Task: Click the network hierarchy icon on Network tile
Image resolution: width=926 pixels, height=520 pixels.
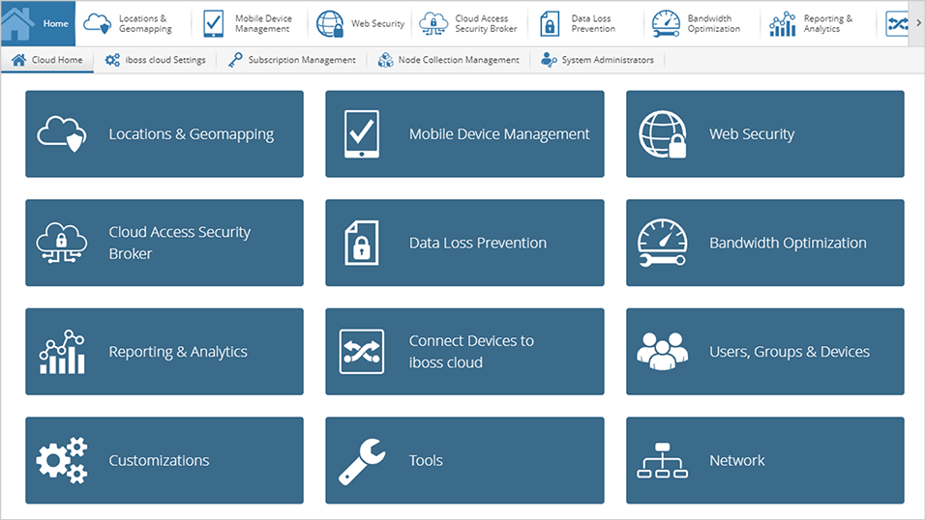Action: coord(663,460)
